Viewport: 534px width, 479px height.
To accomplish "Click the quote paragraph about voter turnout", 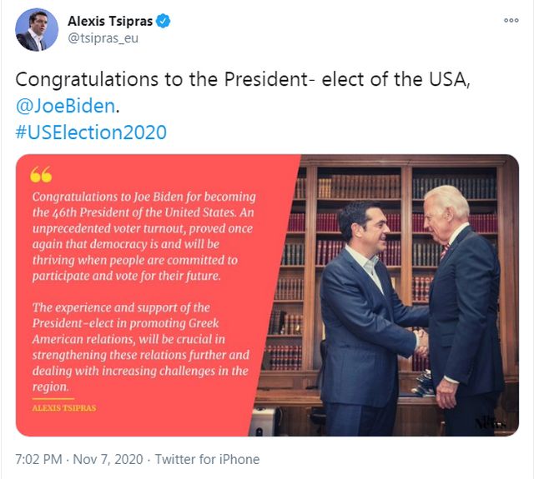I will coord(142,237).
